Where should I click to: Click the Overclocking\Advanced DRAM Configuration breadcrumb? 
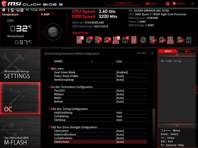point(72,54)
